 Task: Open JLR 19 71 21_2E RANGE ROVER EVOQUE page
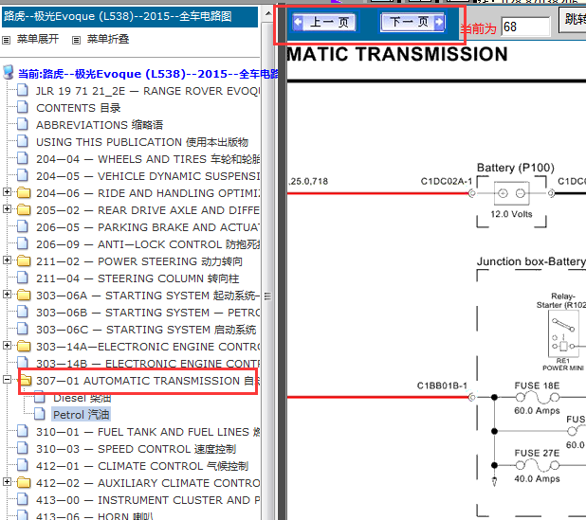click(148, 91)
